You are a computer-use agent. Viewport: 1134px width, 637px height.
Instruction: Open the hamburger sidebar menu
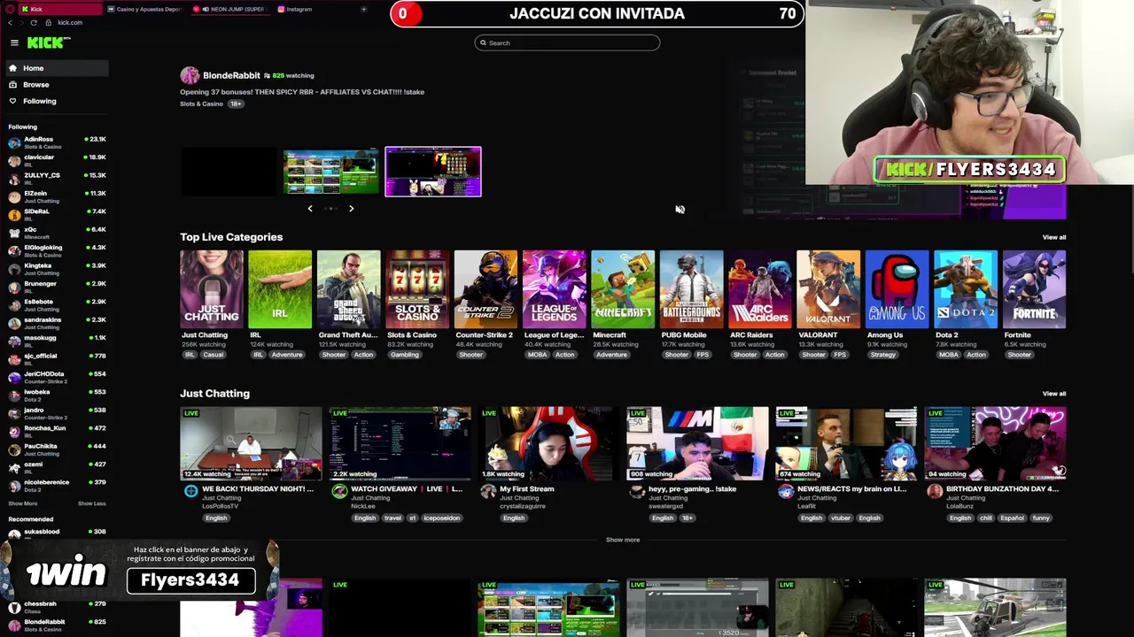[14, 42]
